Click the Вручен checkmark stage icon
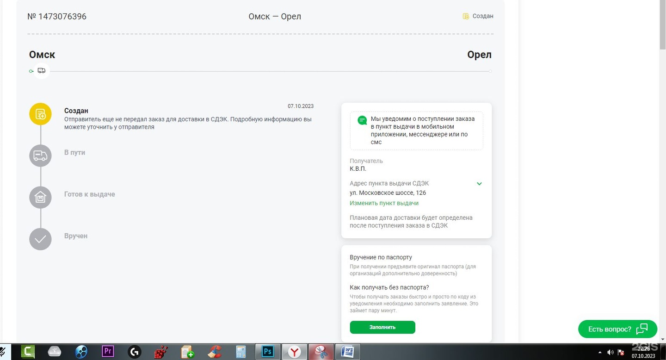Image resolution: width=666 pixels, height=360 pixels. pos(40,239)
